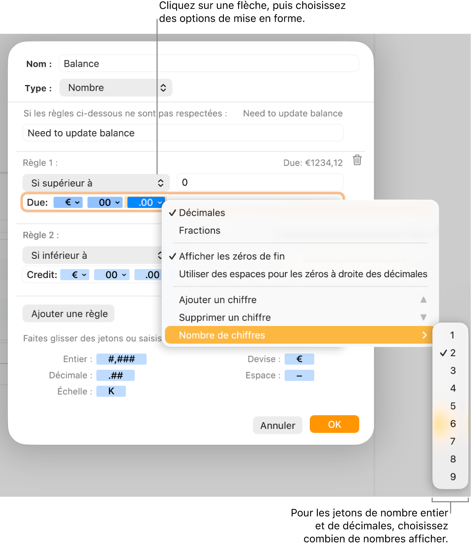Delete Règle 1 using the trash icon

357,160
